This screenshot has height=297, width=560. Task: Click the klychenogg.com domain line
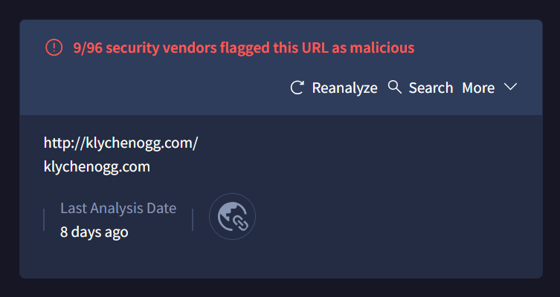pos(97,167)
